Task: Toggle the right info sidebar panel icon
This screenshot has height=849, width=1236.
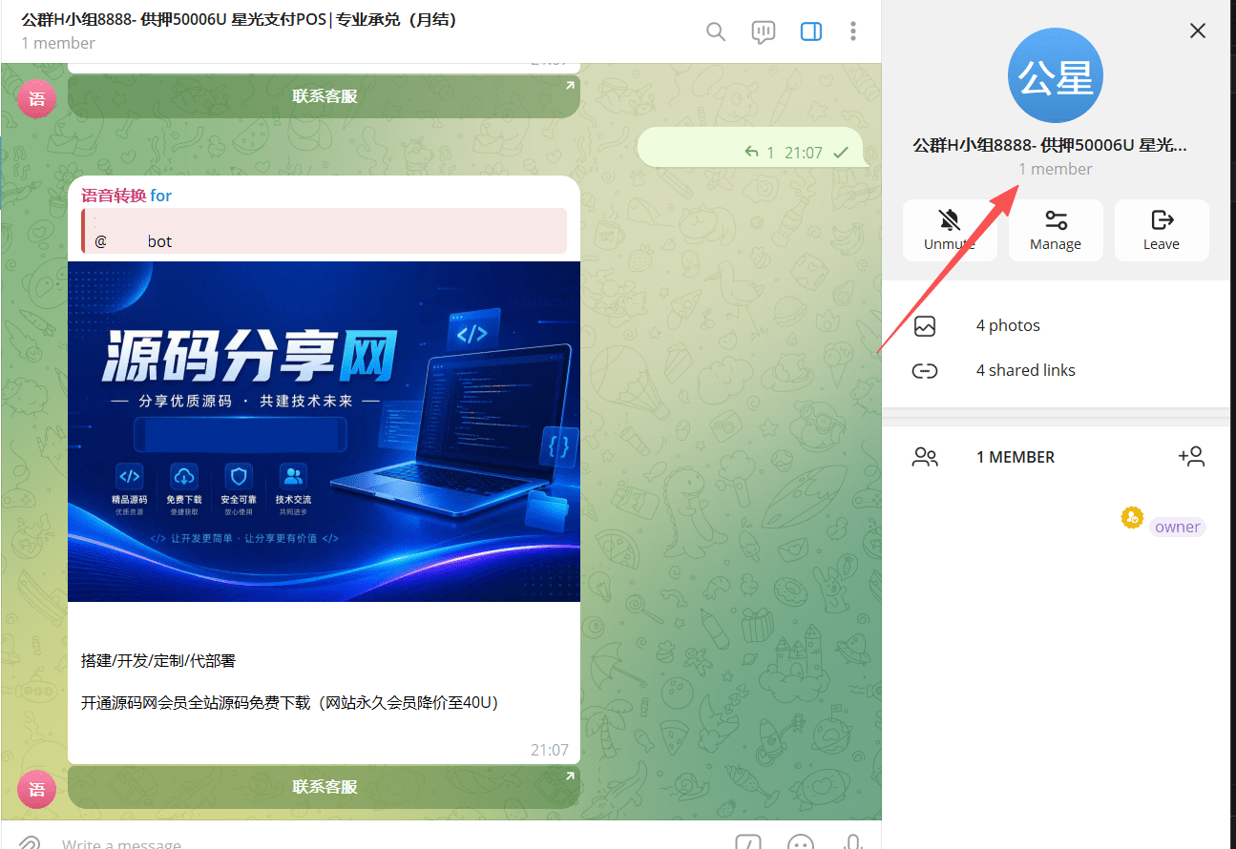Action: pyautogui.click(x=811, y=31)
